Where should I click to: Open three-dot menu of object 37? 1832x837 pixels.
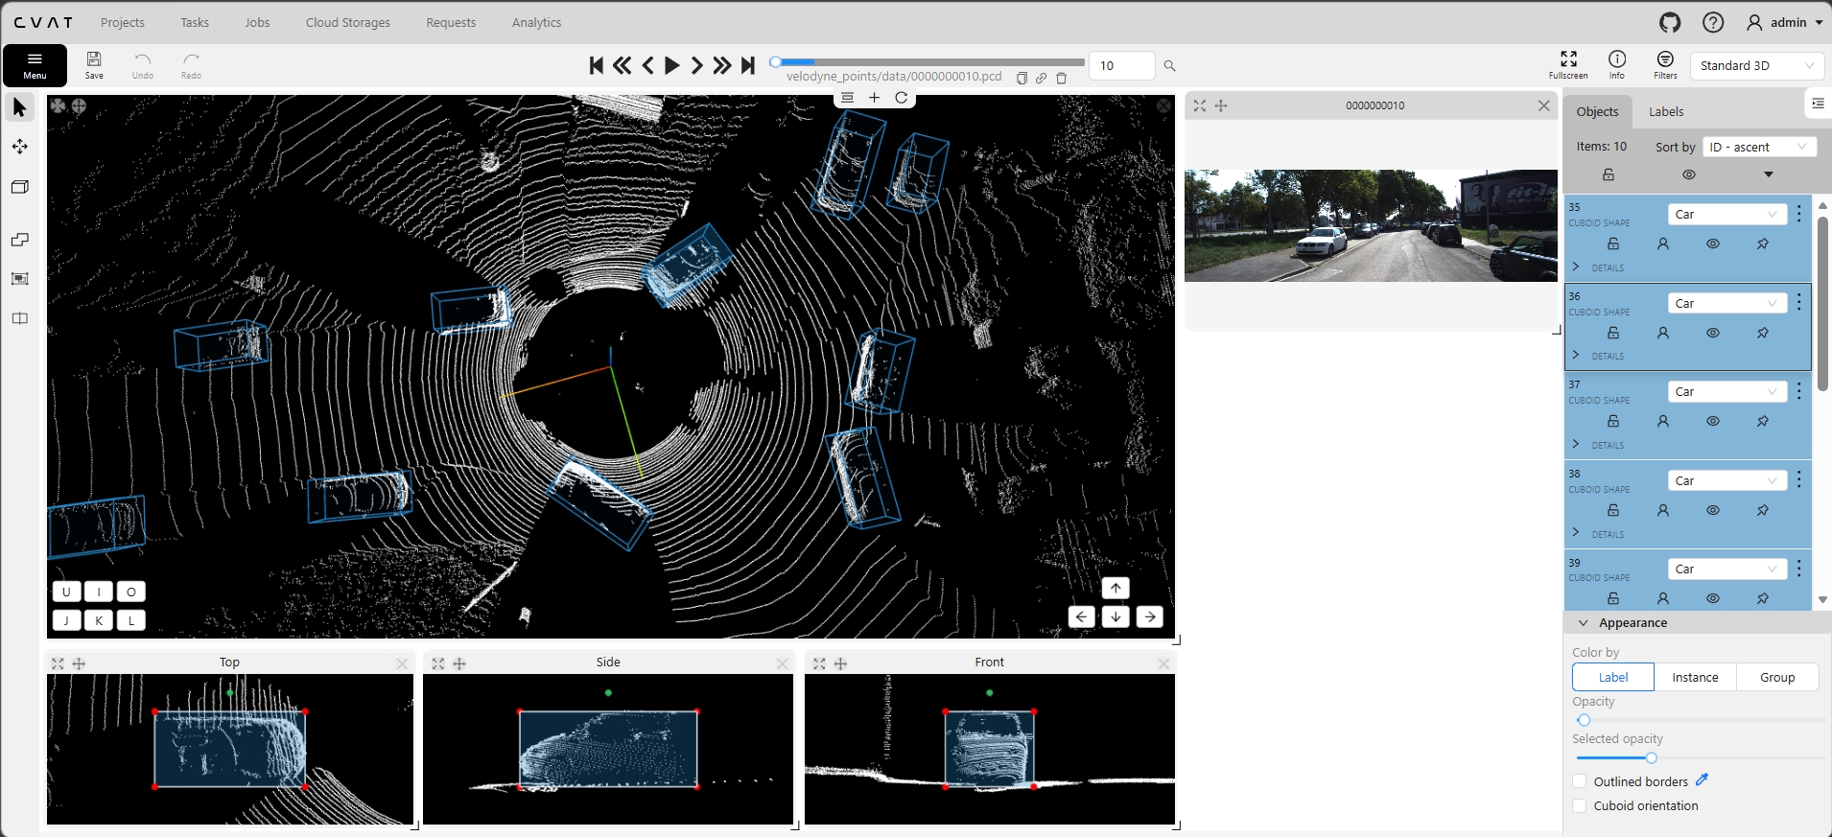[1799, 391]
